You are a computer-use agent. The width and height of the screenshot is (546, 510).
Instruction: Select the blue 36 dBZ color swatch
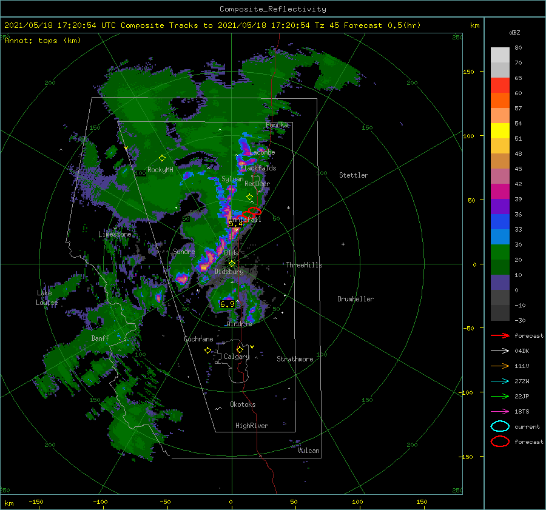click(x=500, y=221)
